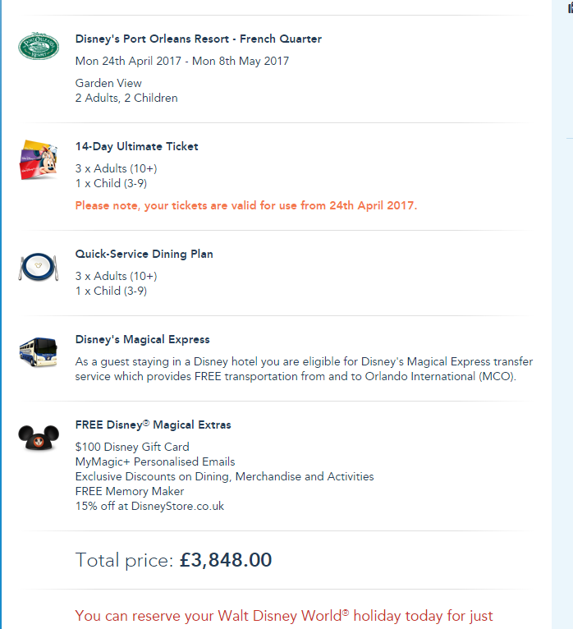Select the Port Orleans Resort - French Quarter heading

[198, 39]
